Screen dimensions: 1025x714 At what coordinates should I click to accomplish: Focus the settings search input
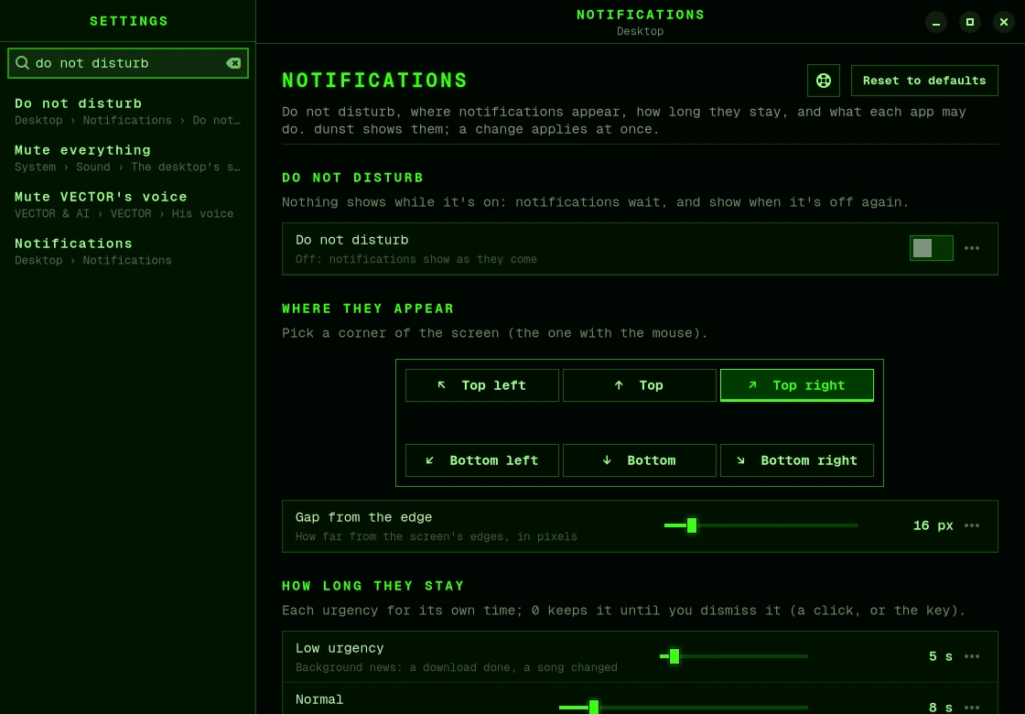pos(128,63)
